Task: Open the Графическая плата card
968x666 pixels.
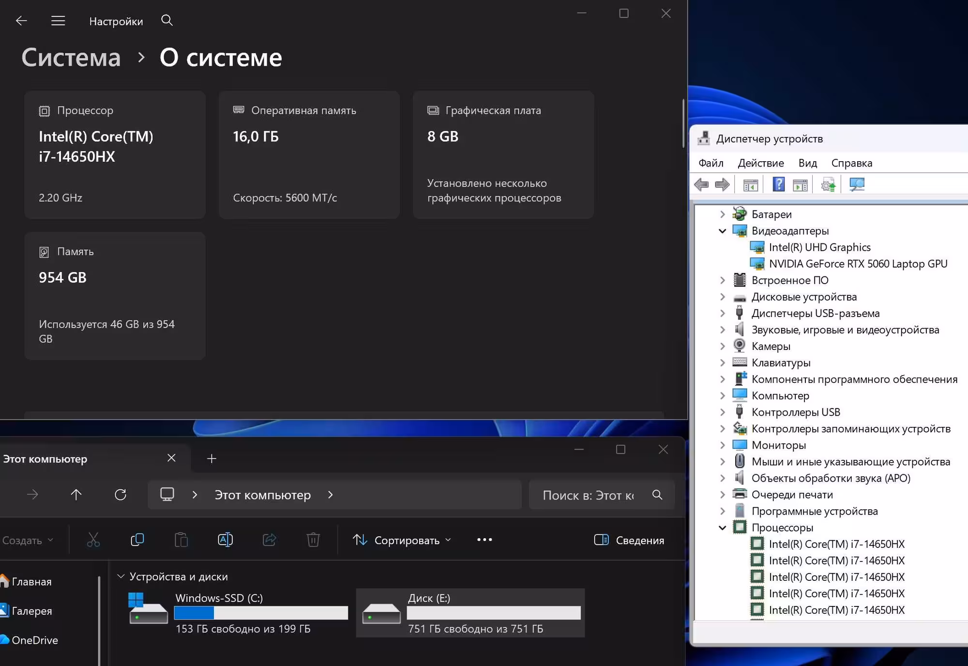Action: tap(503, 154)
